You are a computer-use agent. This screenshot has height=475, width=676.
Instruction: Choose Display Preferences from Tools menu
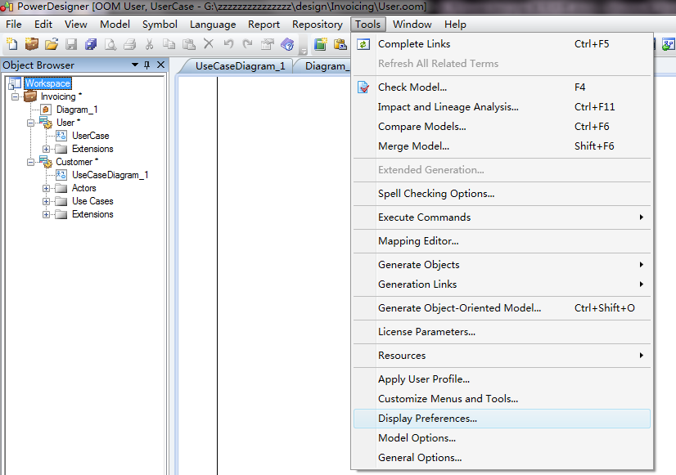coord(502,418)
